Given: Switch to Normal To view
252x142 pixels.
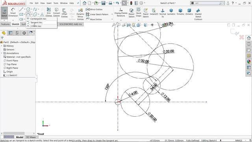Looking at the screenshot, I should (163, 13).
